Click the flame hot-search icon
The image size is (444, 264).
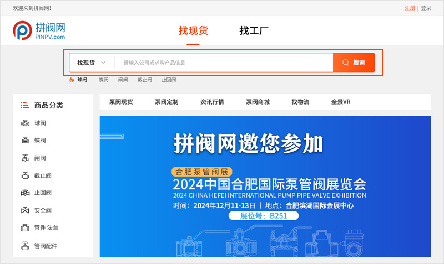(72, 80)
